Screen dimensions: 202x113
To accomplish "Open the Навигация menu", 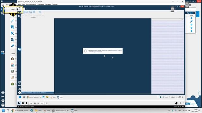I will coord(41,4).
